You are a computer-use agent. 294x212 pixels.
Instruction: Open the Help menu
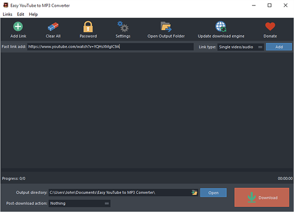[x=33, y=14]
